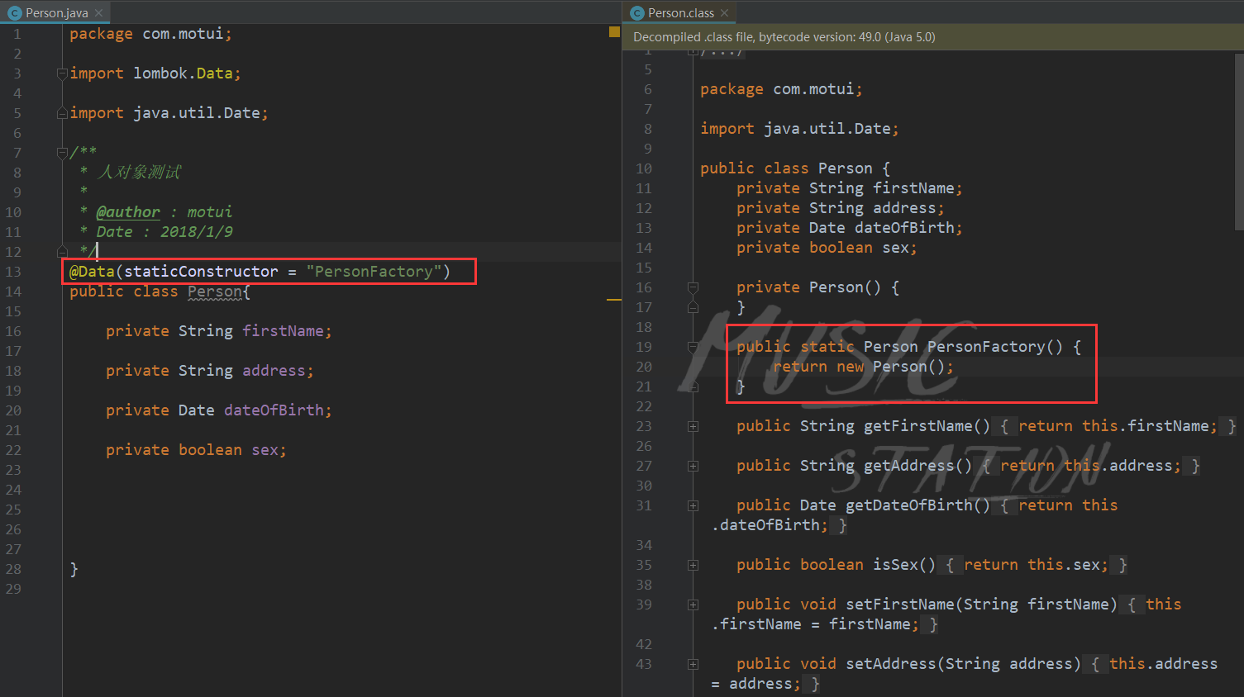The width and height of the screenshot is (1244, 697).
Task: Close the Person.class tab
Action: (724, 13)
